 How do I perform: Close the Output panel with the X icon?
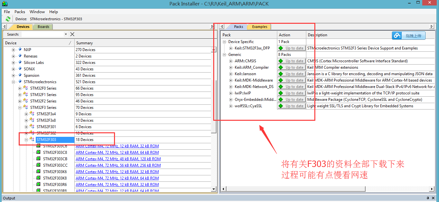pyautogui.click(x=434, y=198)
